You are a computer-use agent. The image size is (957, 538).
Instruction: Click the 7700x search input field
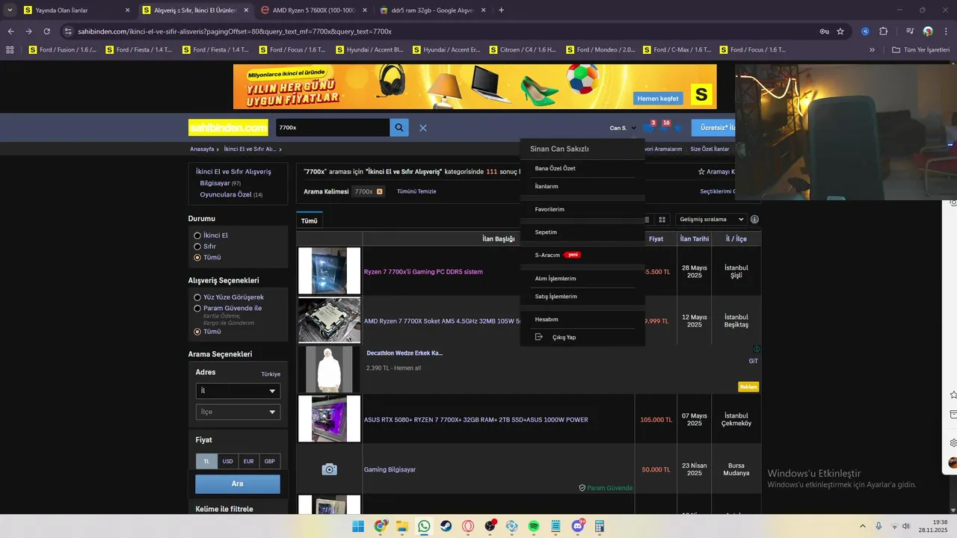(332, 128)
